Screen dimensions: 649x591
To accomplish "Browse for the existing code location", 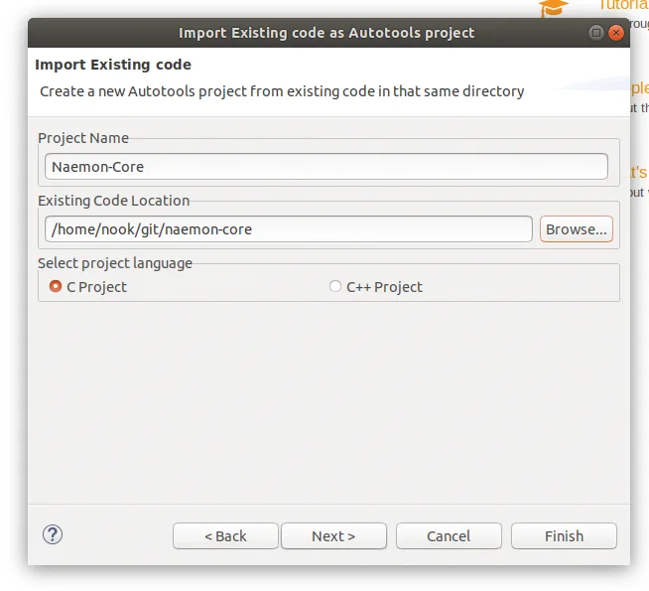I will [x=577, y=229].
